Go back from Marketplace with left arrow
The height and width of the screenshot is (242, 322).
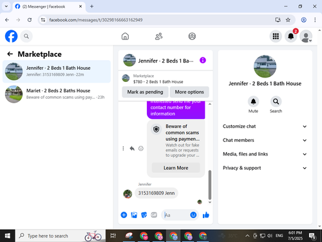pyautogui.click(x=10, y=54)
